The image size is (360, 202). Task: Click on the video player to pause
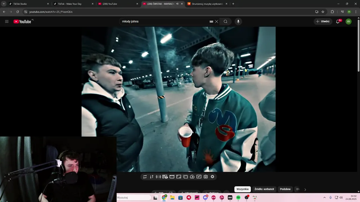tap(179, 99)
